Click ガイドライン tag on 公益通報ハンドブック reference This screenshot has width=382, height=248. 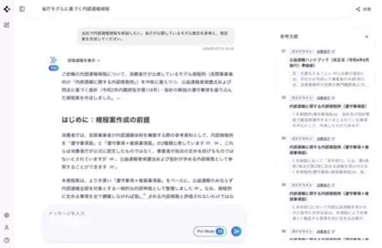click(302, 52)
